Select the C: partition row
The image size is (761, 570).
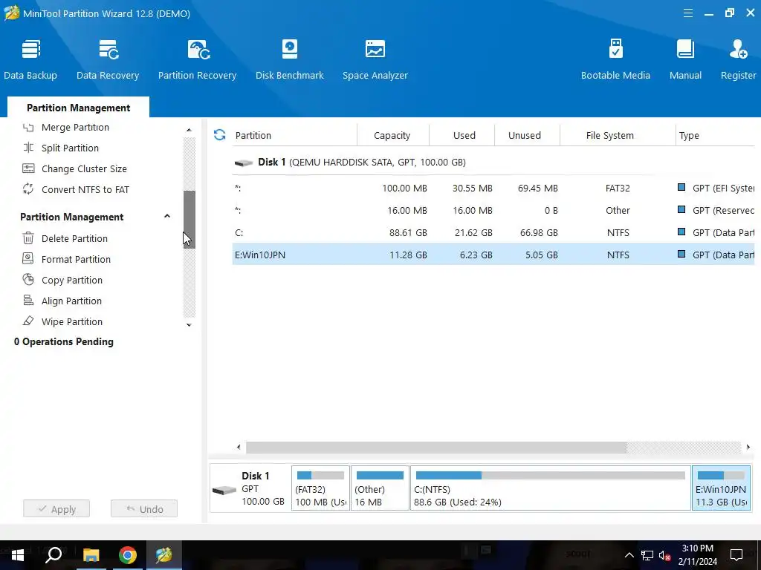pos(493,232)
